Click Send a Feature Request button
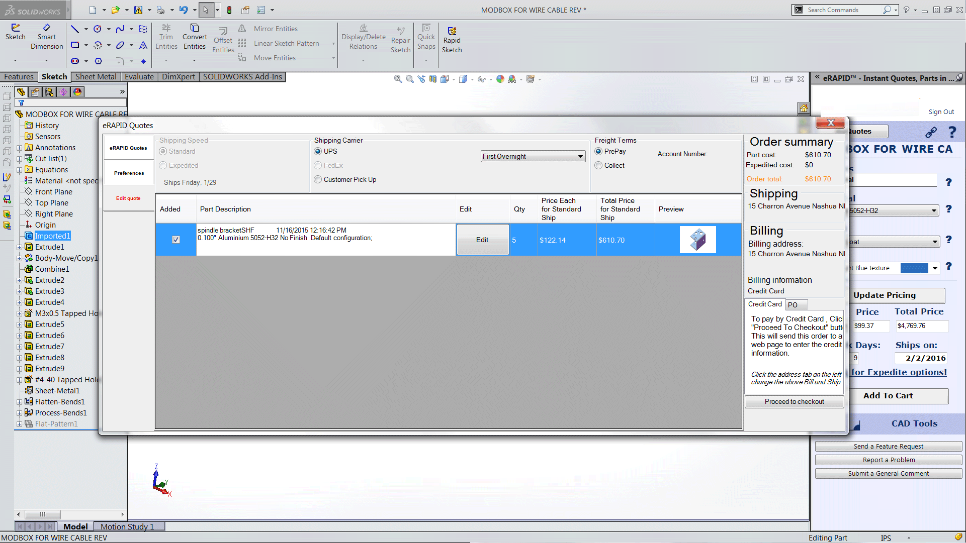 point(888,447)
